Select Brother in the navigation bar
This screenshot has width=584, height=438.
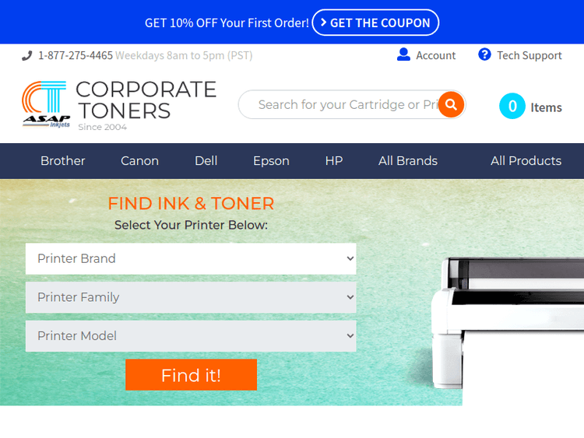pyautogui.click(x=62, y=161)
